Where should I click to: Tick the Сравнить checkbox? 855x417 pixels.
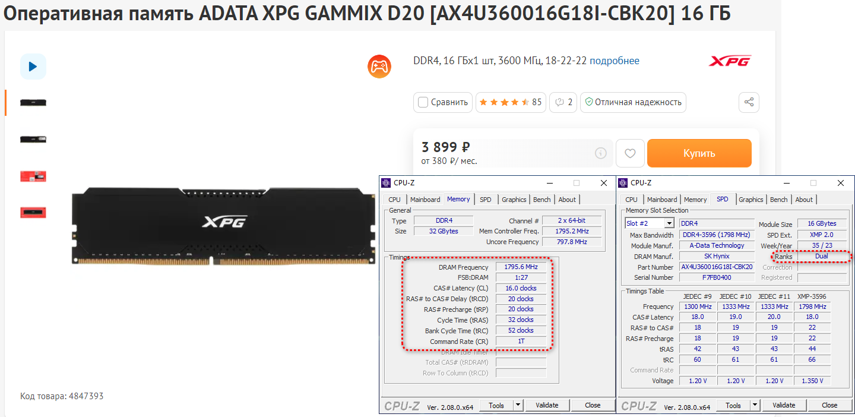point(423,102)
